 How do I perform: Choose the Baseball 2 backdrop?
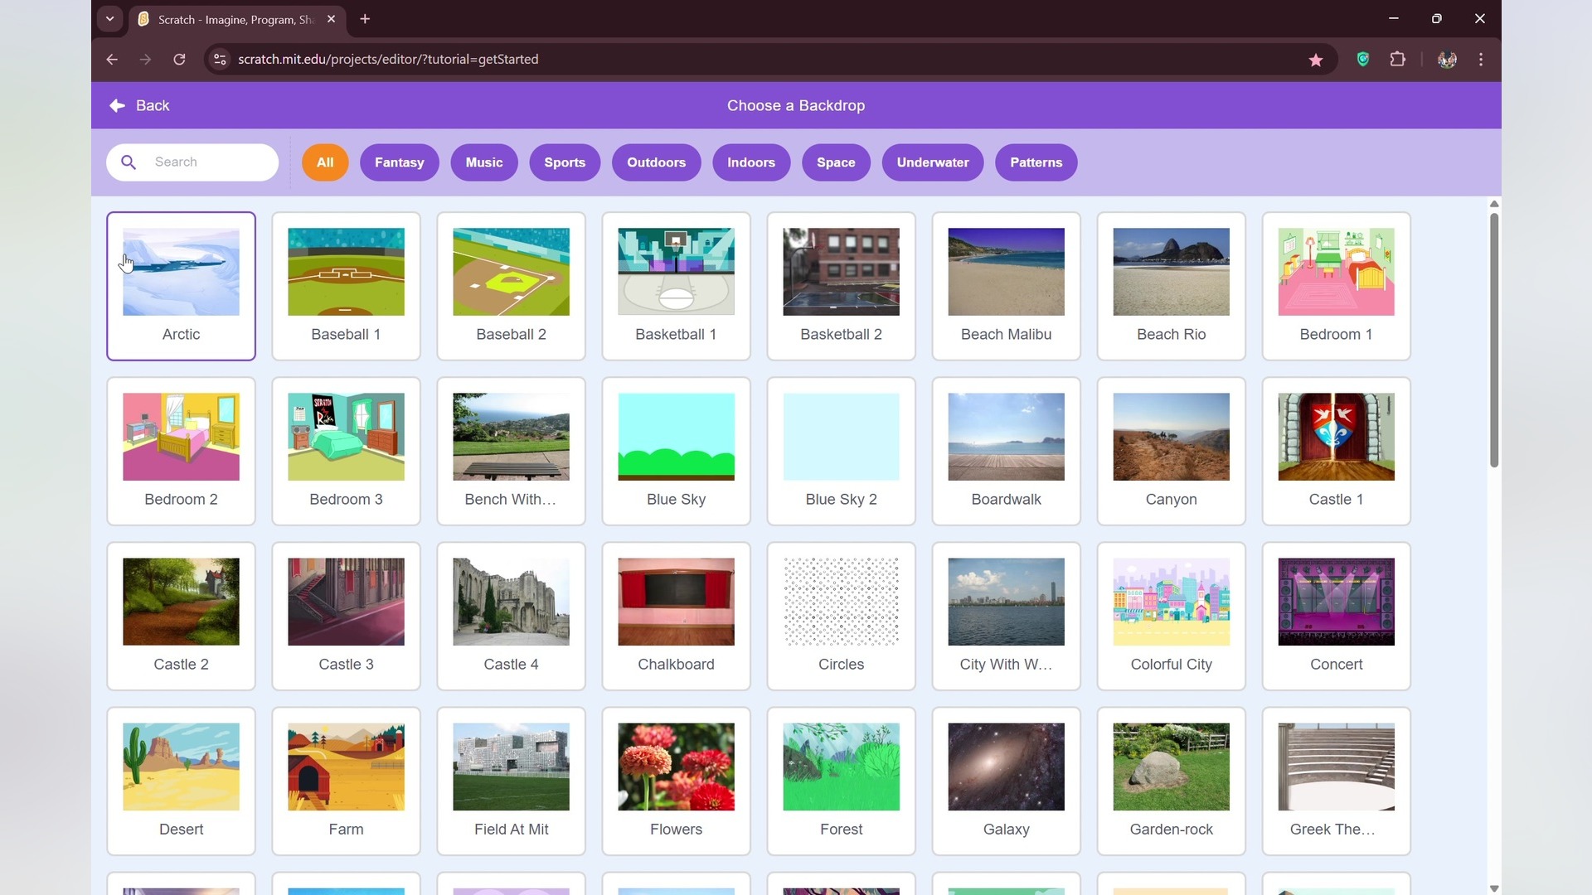[x=511, y=286]
